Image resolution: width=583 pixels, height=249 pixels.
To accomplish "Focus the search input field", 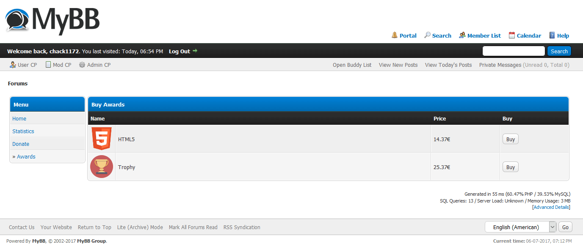I will point(514,51).
